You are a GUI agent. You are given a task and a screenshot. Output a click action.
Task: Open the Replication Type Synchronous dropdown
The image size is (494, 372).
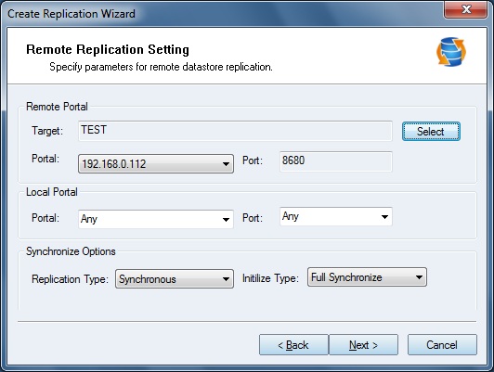coord(175,279)
